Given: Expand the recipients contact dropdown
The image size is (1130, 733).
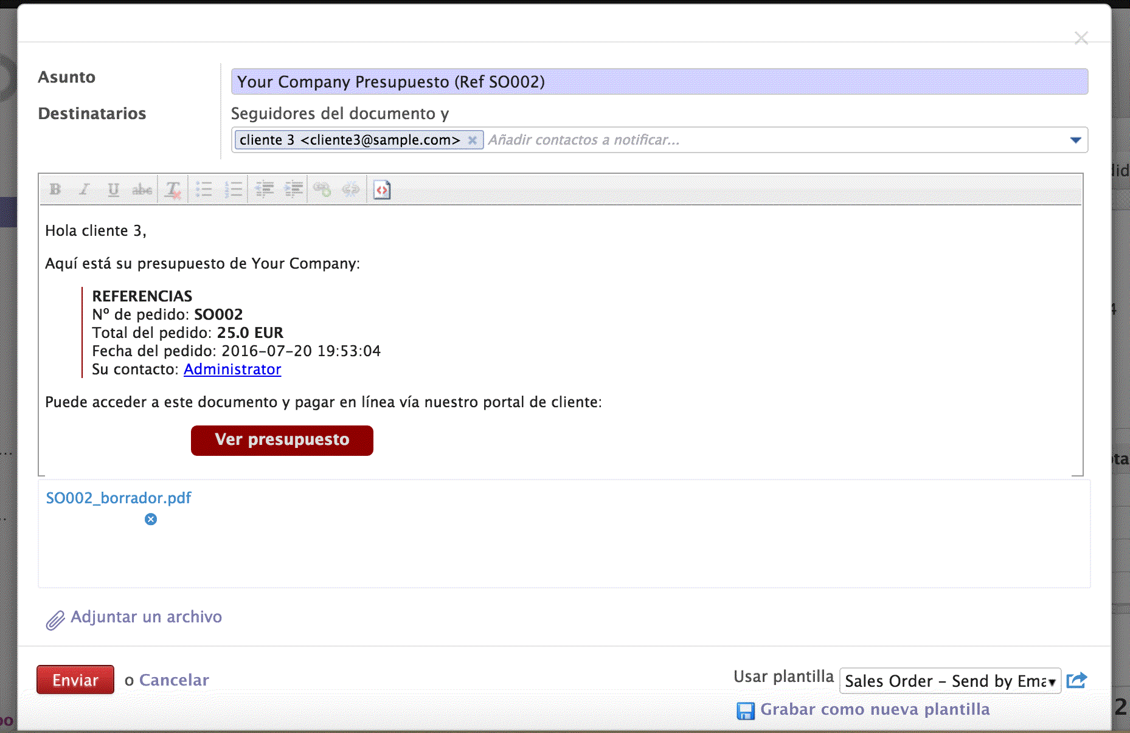Looking at the screenshot, I should 1075,140.
